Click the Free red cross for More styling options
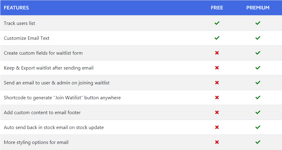The width and height of the screenshot is (282, 150). [x=217, y=142]
